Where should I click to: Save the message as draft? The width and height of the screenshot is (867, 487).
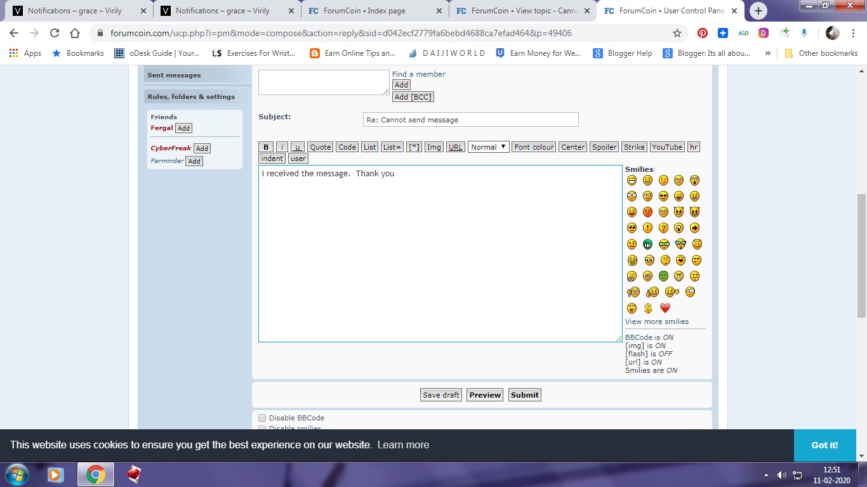(x=441, y=395)
